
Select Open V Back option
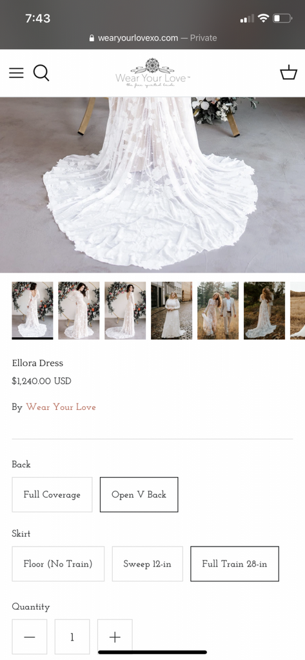coord(139,494)
